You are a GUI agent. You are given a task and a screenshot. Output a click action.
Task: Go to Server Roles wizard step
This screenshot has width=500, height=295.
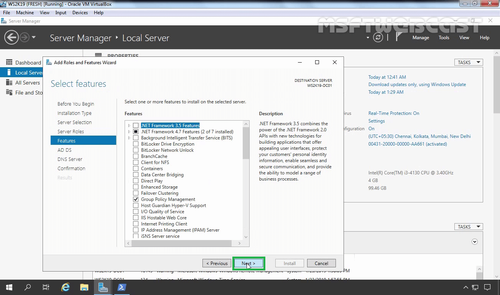pos(71,131)
